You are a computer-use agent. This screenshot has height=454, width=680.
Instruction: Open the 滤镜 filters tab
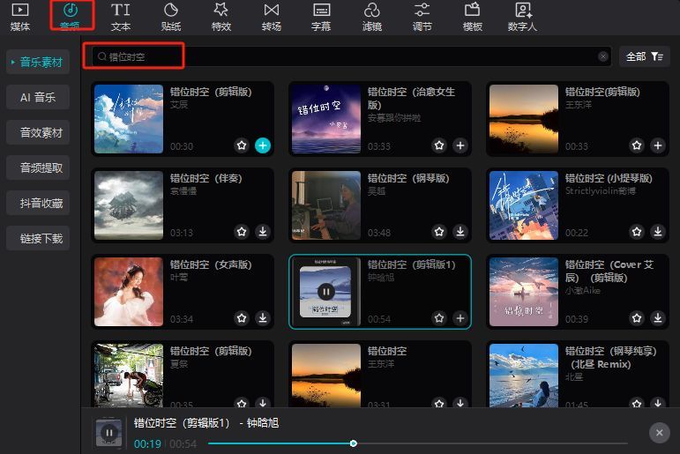[371, 18]
